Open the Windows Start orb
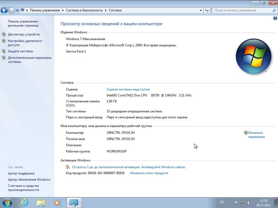 click(7, 203)
